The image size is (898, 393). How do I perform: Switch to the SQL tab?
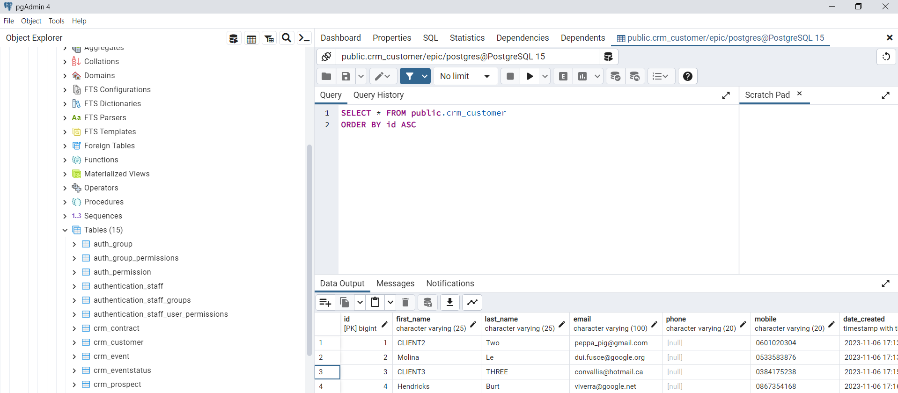point(430,38)
